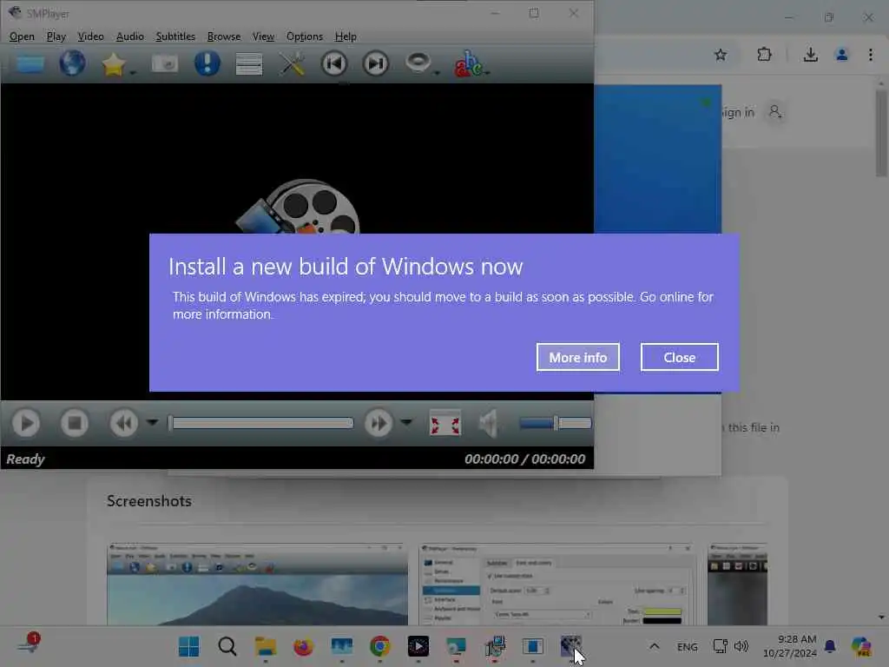Expand the rewind options dropdown arrow
The width and height of the screenshot is (889, 667).
click(x=152, y=423)
